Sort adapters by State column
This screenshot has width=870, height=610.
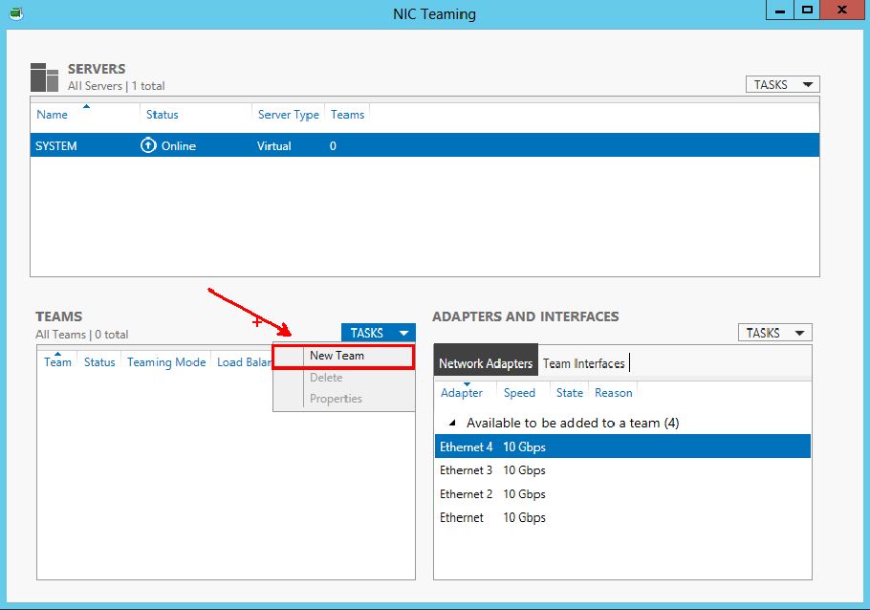tap(569, 393)
